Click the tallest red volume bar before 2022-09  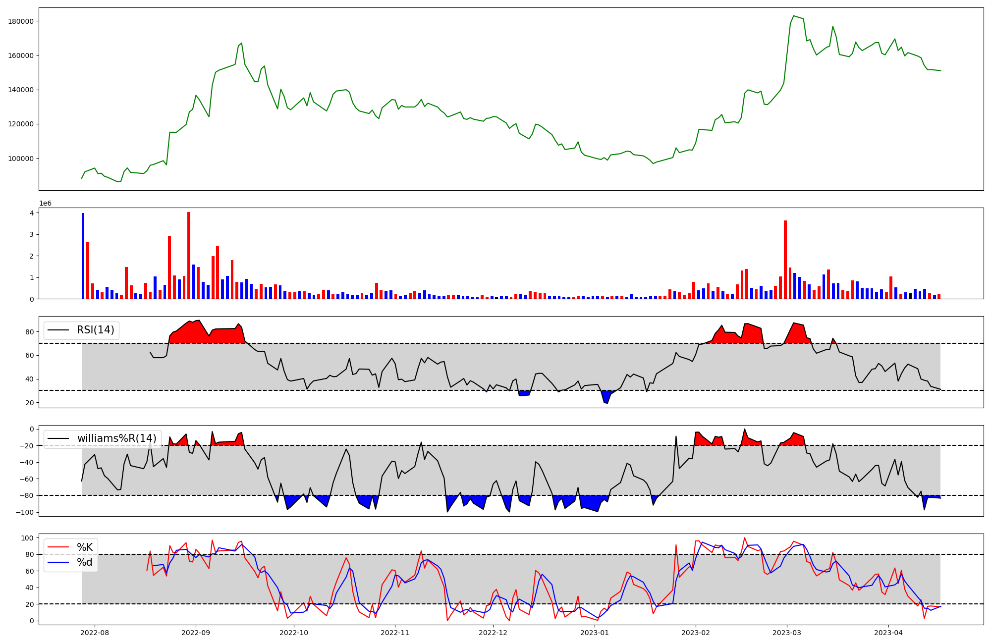point(189,255)
